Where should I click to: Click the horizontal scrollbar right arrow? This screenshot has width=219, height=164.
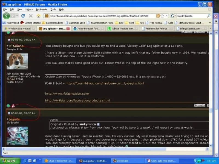207,149
